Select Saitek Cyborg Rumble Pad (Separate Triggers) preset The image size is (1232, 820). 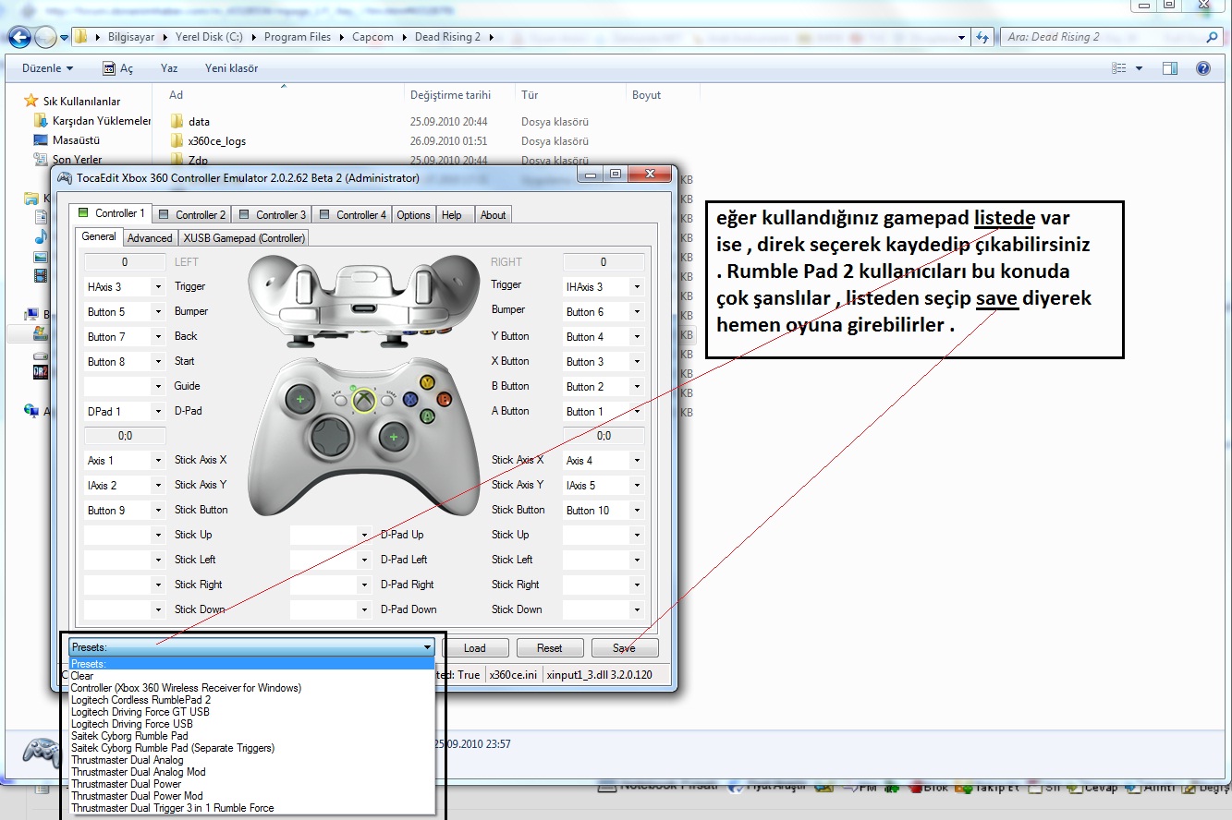click(x=251, y=748)
